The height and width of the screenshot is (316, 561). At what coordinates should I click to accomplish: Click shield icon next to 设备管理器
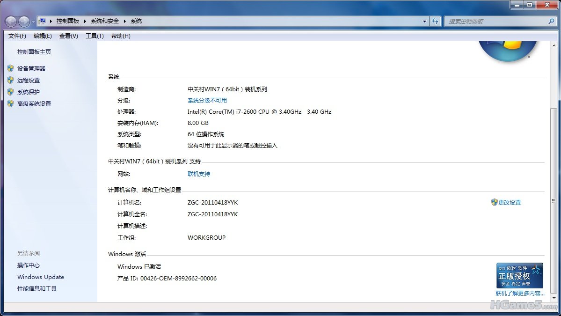pos(10,68)
